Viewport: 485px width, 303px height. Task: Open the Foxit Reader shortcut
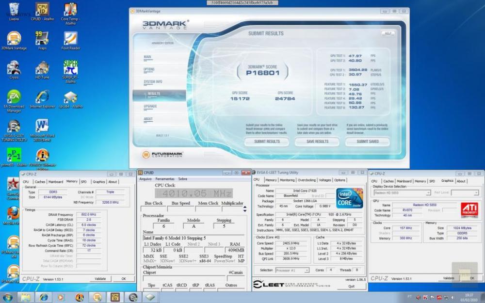click(x=70, y=38)
